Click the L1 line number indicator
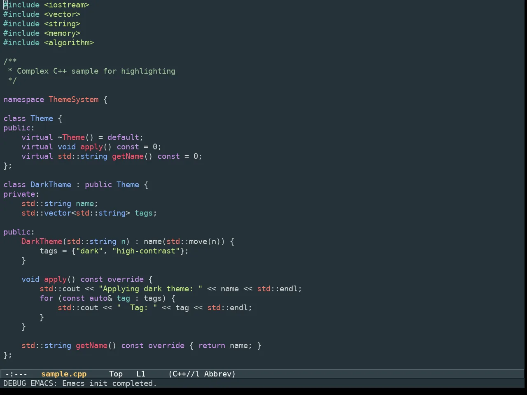Viewport: 527px width, 395px height. (x=141, y=374)
